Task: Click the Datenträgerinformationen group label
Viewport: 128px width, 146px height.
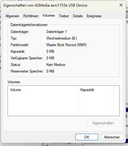Action: pyautogui.click(x=29, y=25)
